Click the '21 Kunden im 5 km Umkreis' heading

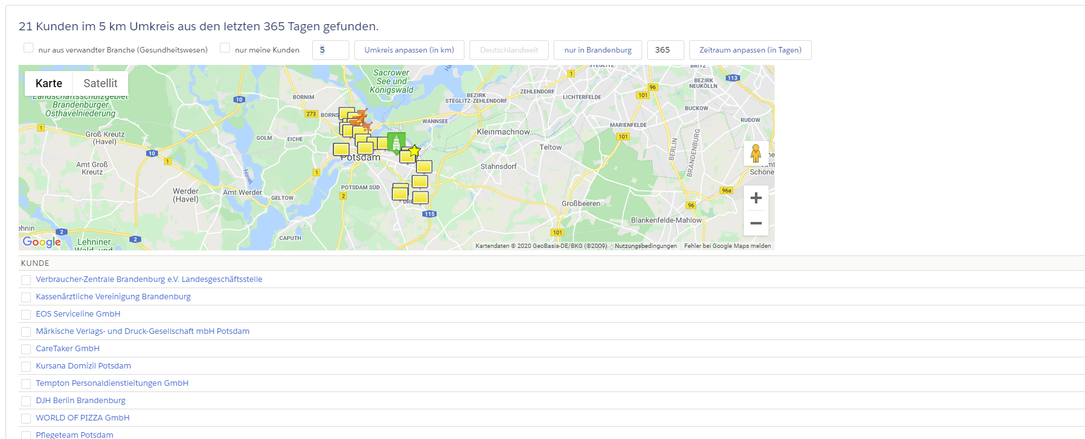pyautogui.click(x=198, y=27)
